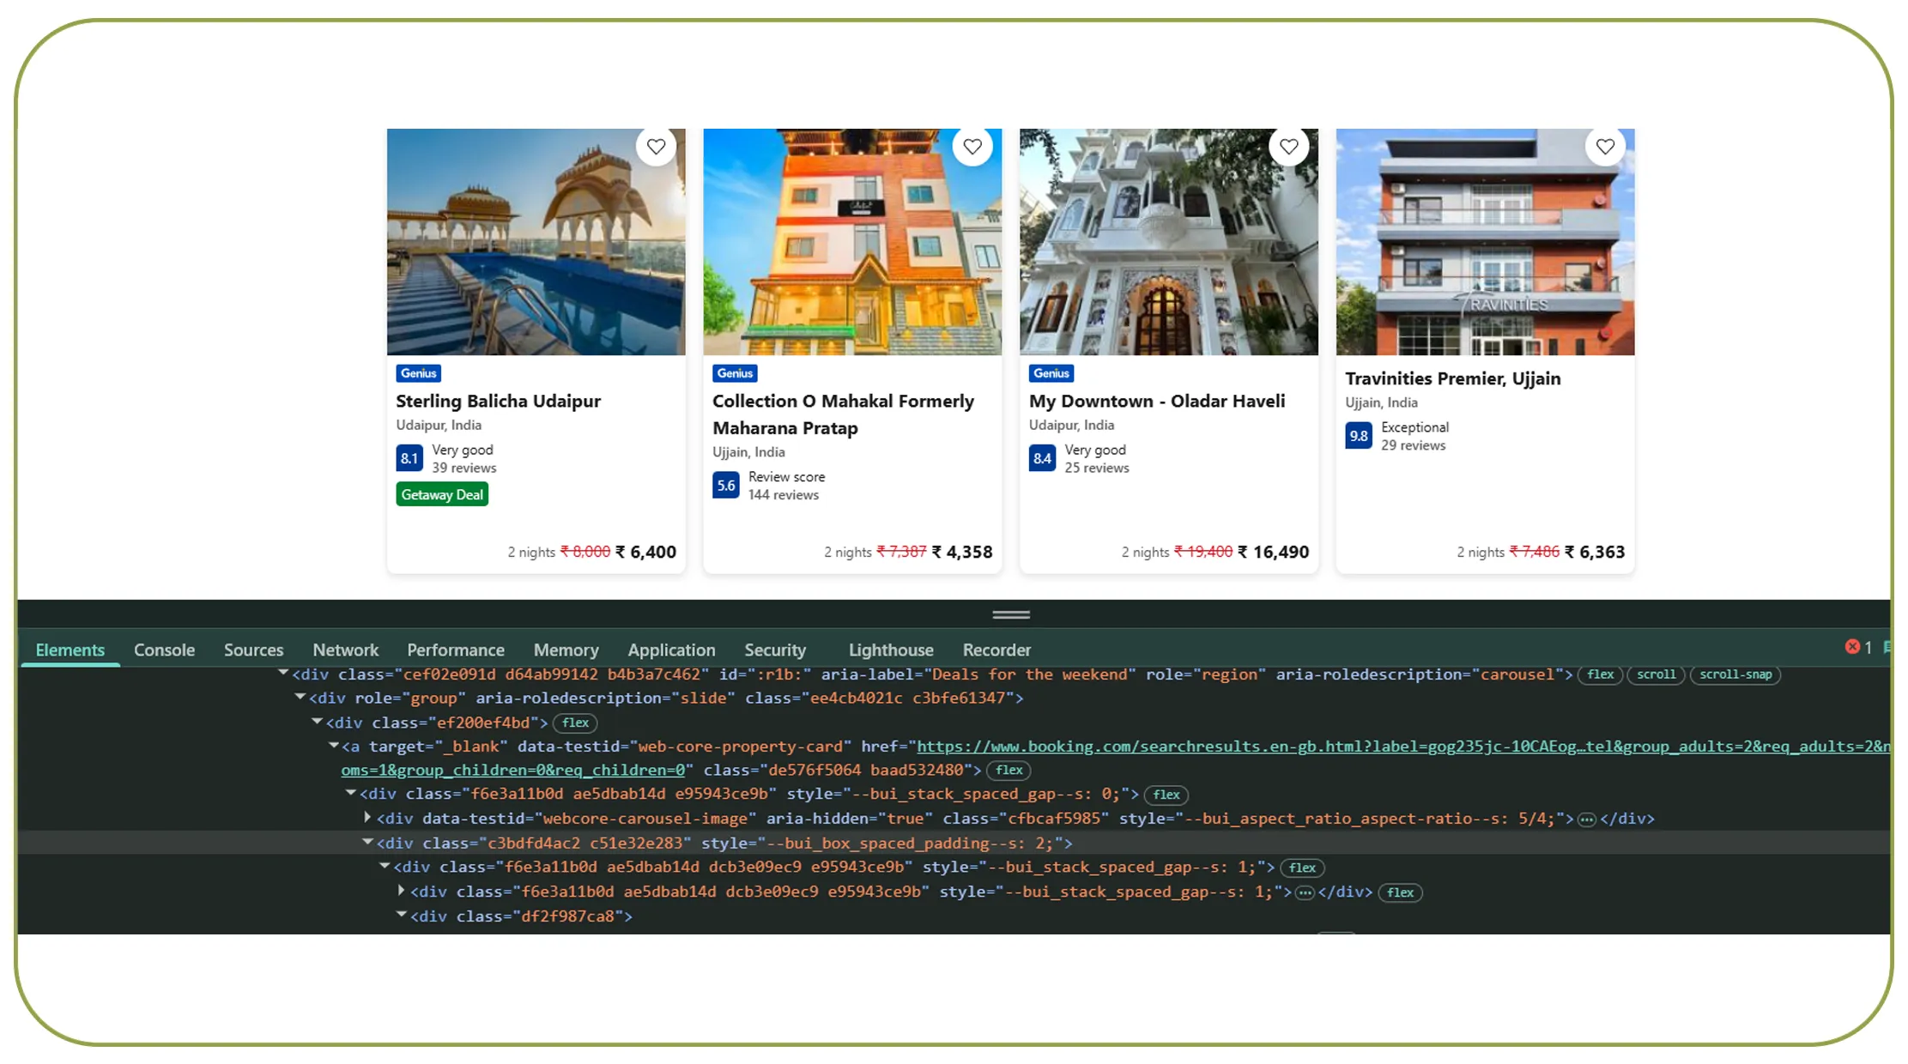Switch to the Security tab
The width and height of the screenshot is (1908, 1064).
pyautogui.click(x=775, y=650)
